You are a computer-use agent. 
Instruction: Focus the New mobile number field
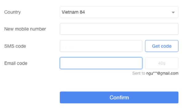pos(119,29)
